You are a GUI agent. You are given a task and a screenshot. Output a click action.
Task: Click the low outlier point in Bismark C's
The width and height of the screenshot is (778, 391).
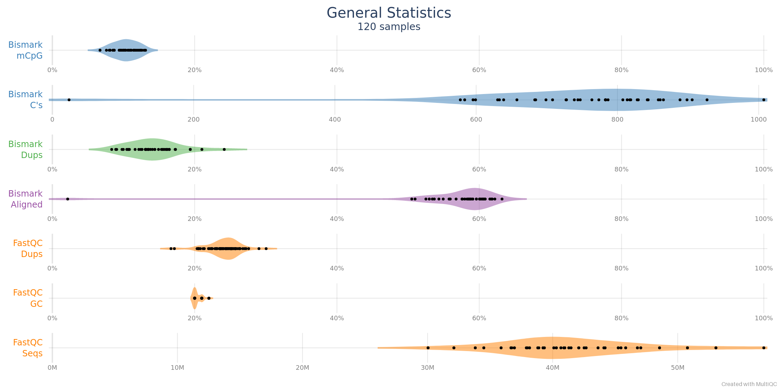(69, 100)
